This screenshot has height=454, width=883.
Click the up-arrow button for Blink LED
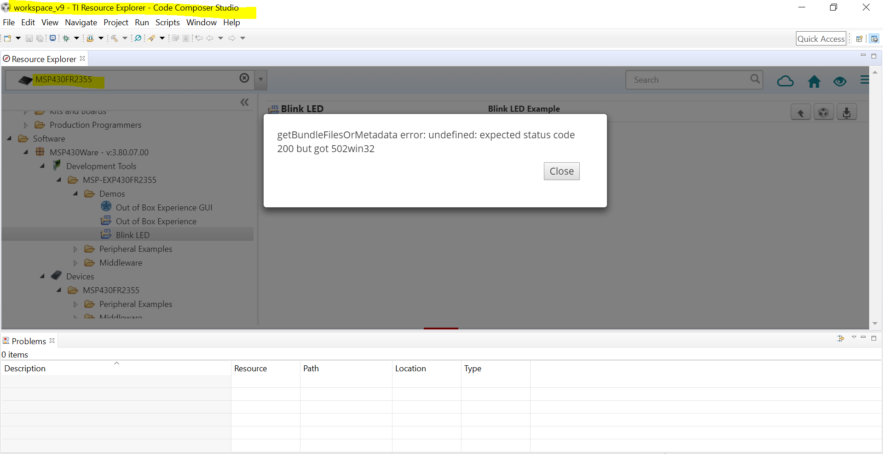(801, 112)
